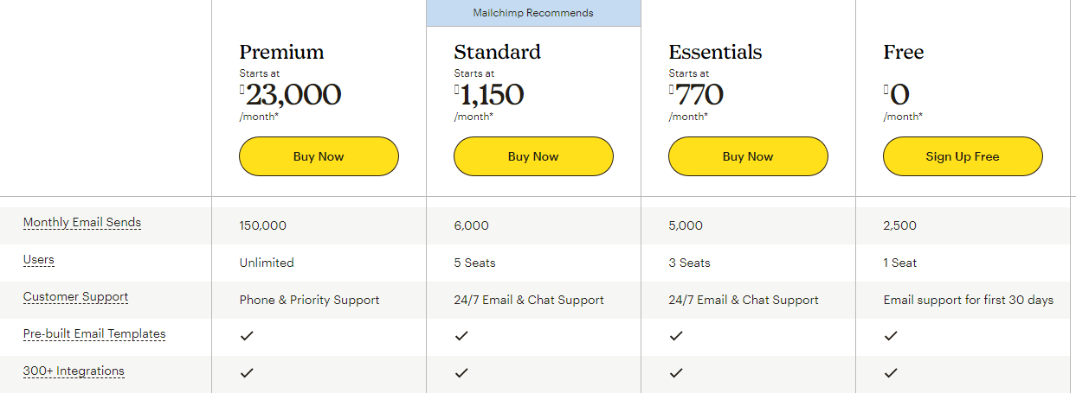Open the Monthly Email Sends feature link
This screenshot has height=393, width=1076.
click(x=82, y=223)
